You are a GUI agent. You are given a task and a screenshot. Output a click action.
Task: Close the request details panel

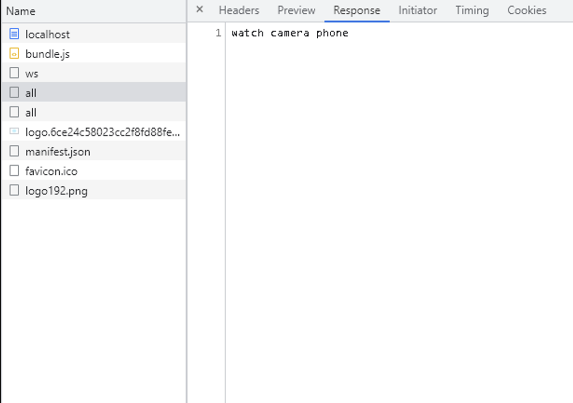pyautogui.click(x=200, y=10)
